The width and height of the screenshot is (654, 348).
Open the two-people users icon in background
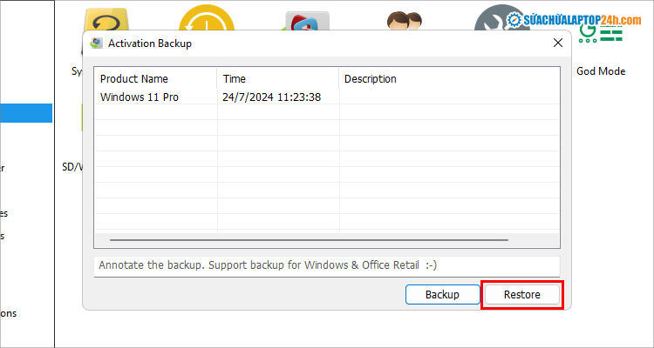(404, 20)
